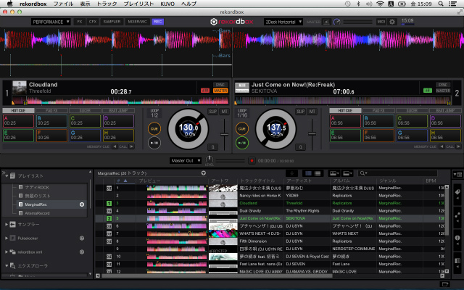The height and width of the screenshot is (290, 464).
Task: Click deck 2 tempo slider
Action: tap(312, 133)
